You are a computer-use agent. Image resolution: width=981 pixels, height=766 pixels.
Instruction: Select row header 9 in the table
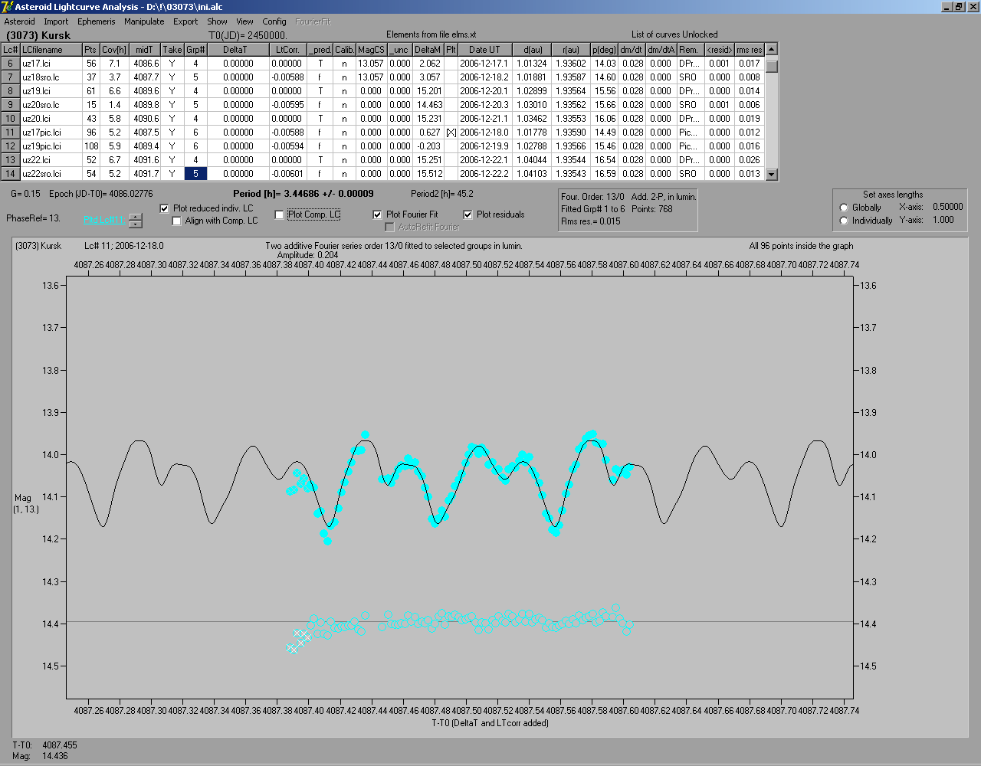pos(10,105)
